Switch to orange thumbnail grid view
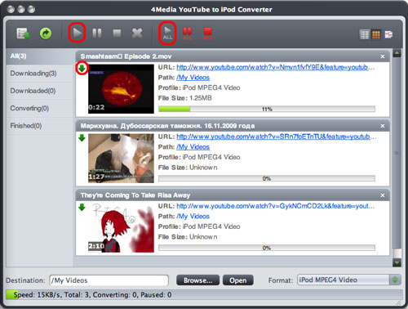This screenshot has height=309, width=408. [x=376, y=34]
